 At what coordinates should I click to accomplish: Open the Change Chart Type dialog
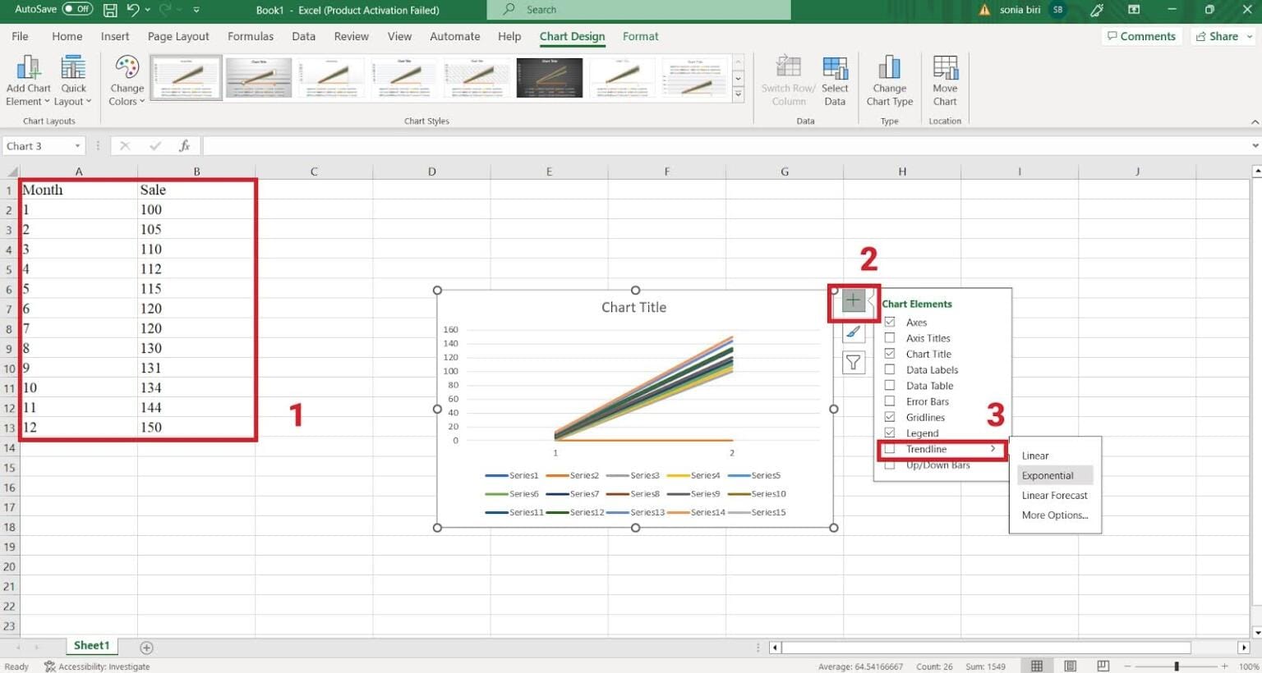tap(890, 78)
